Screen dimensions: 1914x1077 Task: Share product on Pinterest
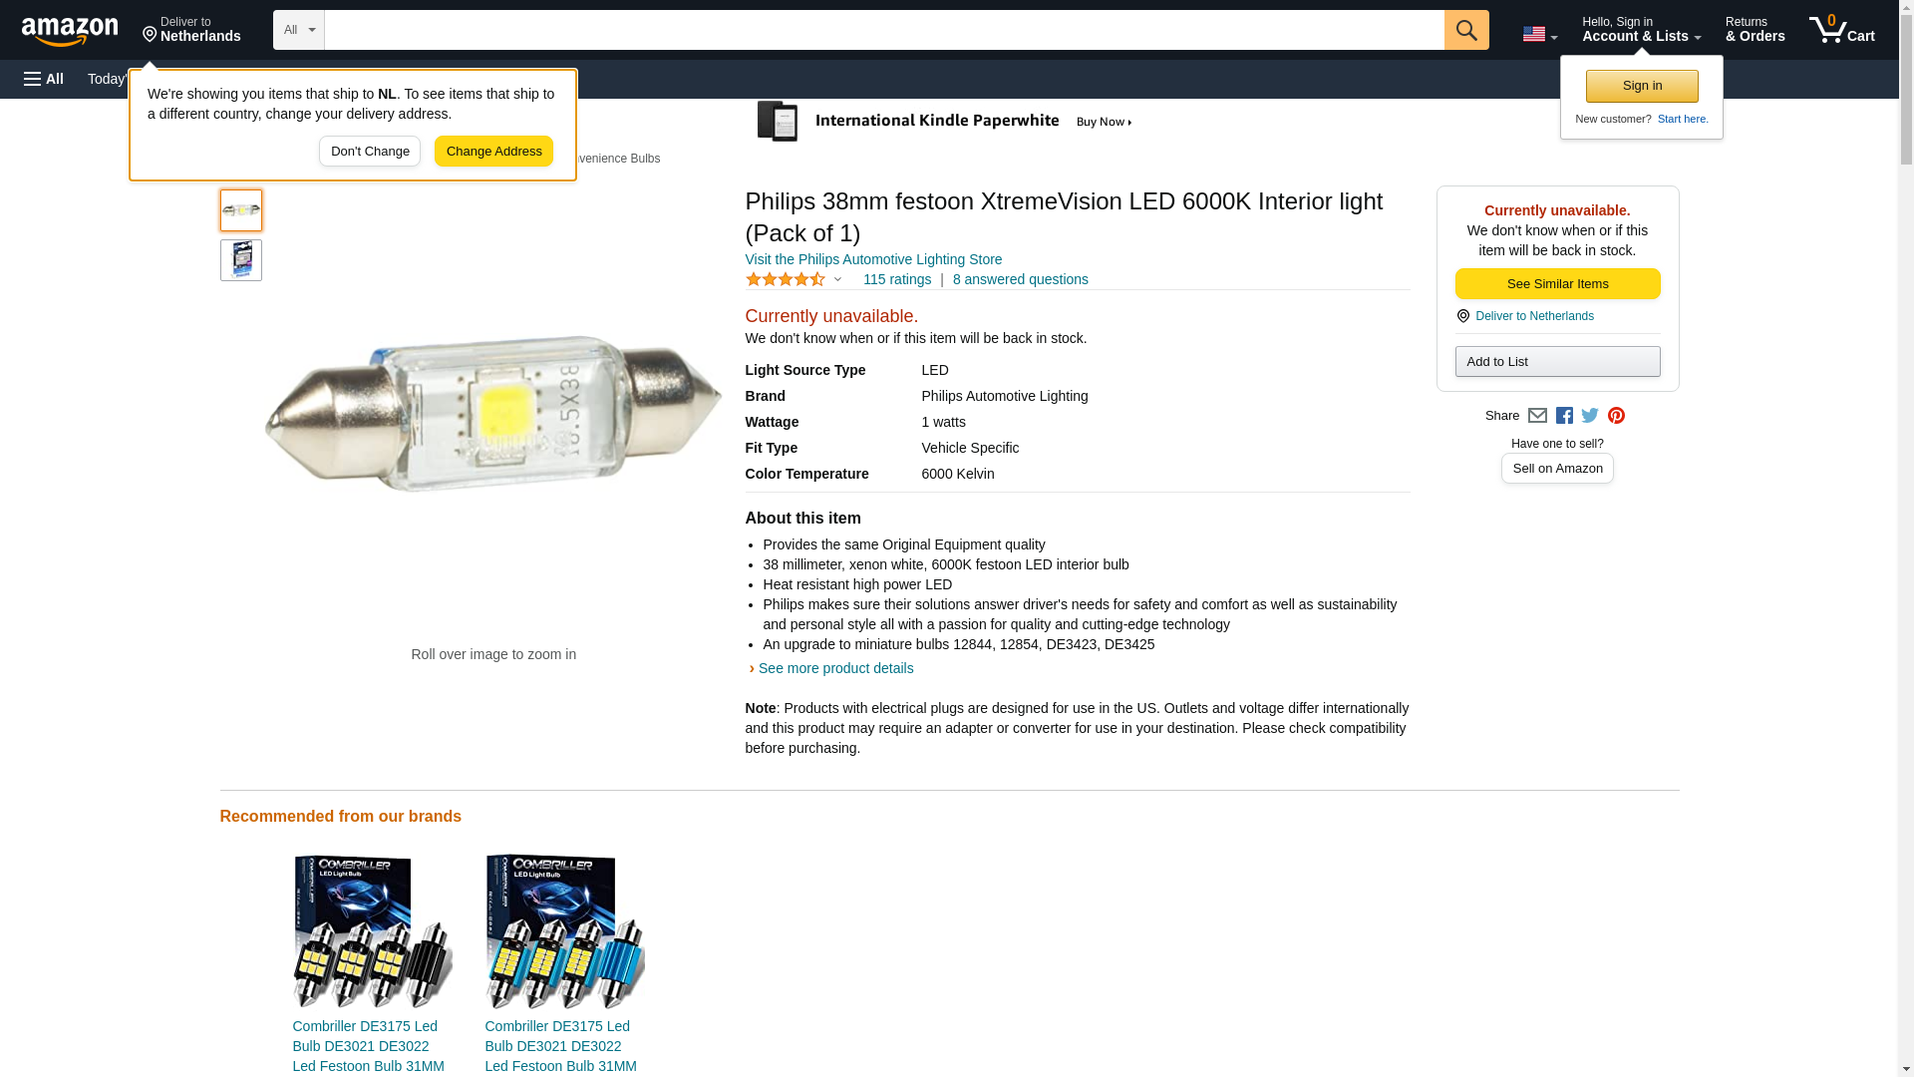pyautogui.click(x=1616, y=416)
